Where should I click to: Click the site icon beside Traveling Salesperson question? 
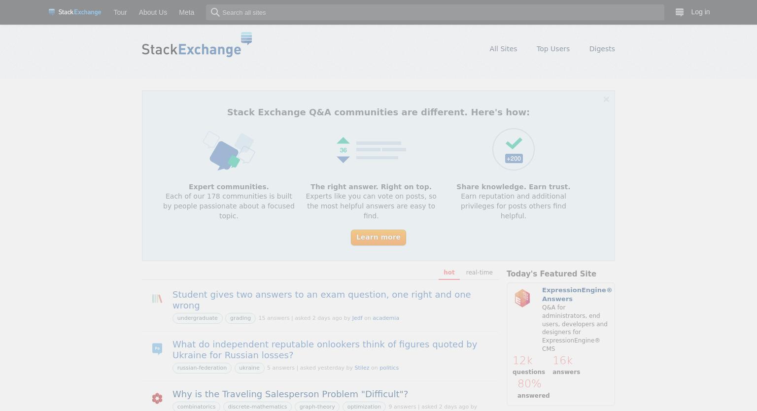pos(157,398)
